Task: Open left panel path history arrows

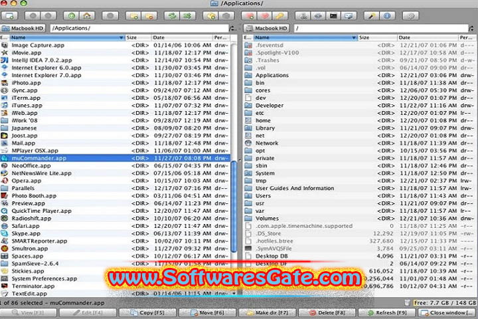Action: tap(232, 29)
